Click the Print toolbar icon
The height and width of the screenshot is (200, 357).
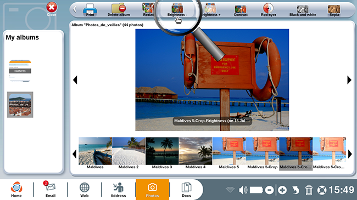90,10
